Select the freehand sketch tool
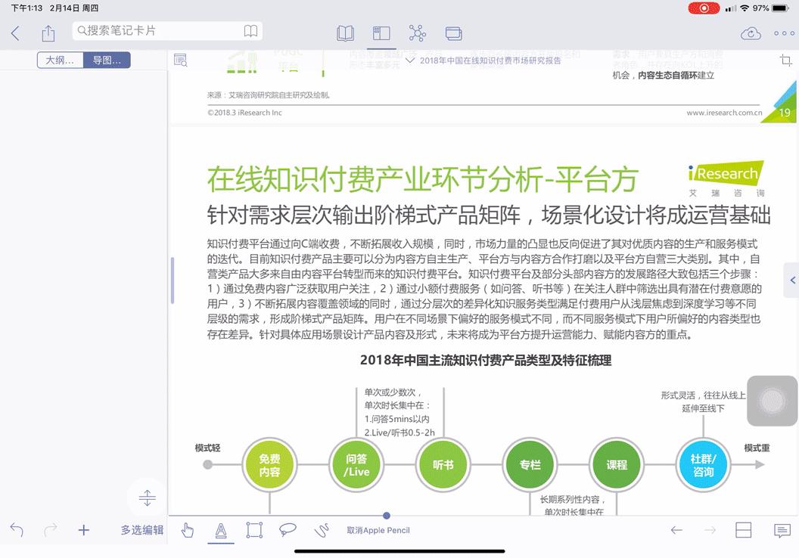The width and height of the screenshot is (799, 558). (321, 530)
